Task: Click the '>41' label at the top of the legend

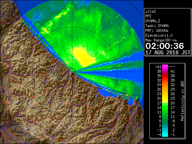Action: [x=158, y=67]
